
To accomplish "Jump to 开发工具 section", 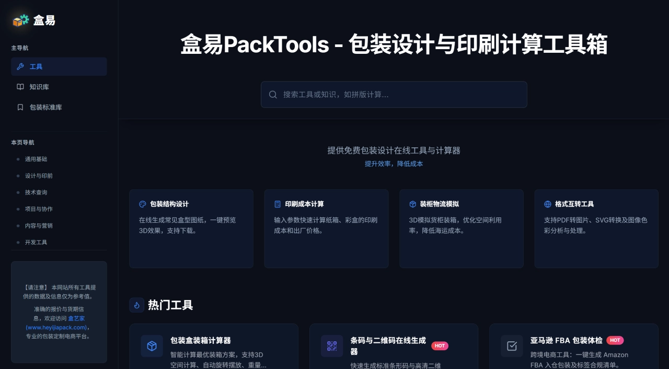I will 36,243.
